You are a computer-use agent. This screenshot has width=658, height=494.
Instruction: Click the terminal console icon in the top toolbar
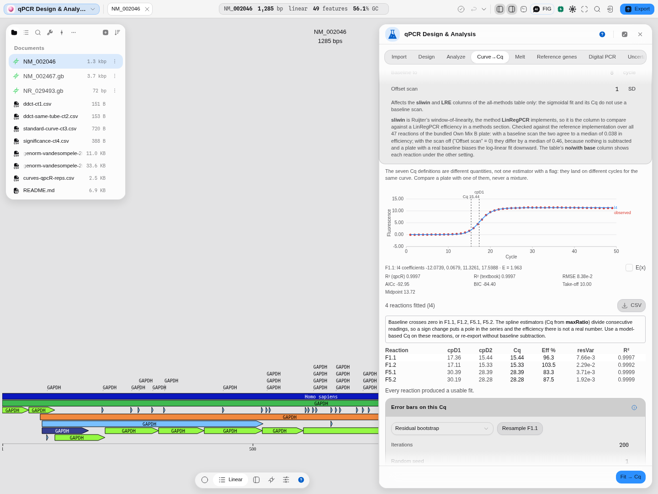pyautogui.click(x=524, y=9)
